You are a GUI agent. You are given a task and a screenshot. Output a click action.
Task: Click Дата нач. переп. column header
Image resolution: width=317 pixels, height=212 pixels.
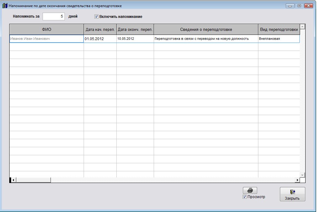(100, 29)
